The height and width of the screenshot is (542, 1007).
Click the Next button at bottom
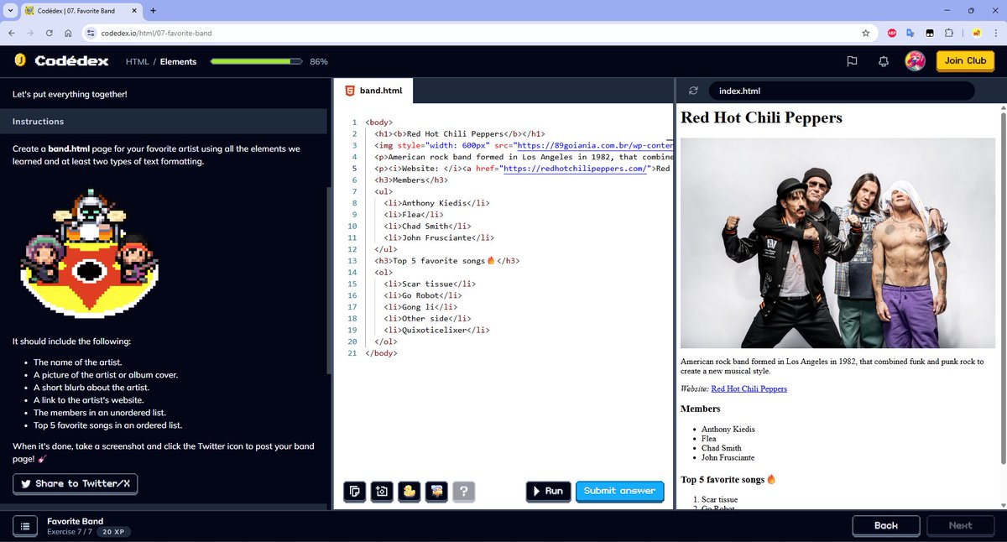pos(960,525)
